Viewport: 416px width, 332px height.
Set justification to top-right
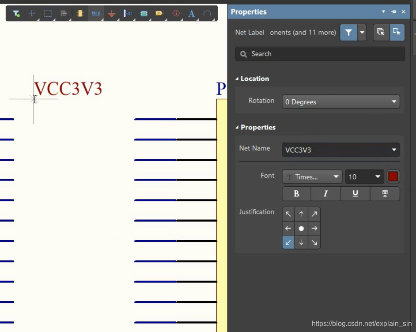click(x=314, y=214)
